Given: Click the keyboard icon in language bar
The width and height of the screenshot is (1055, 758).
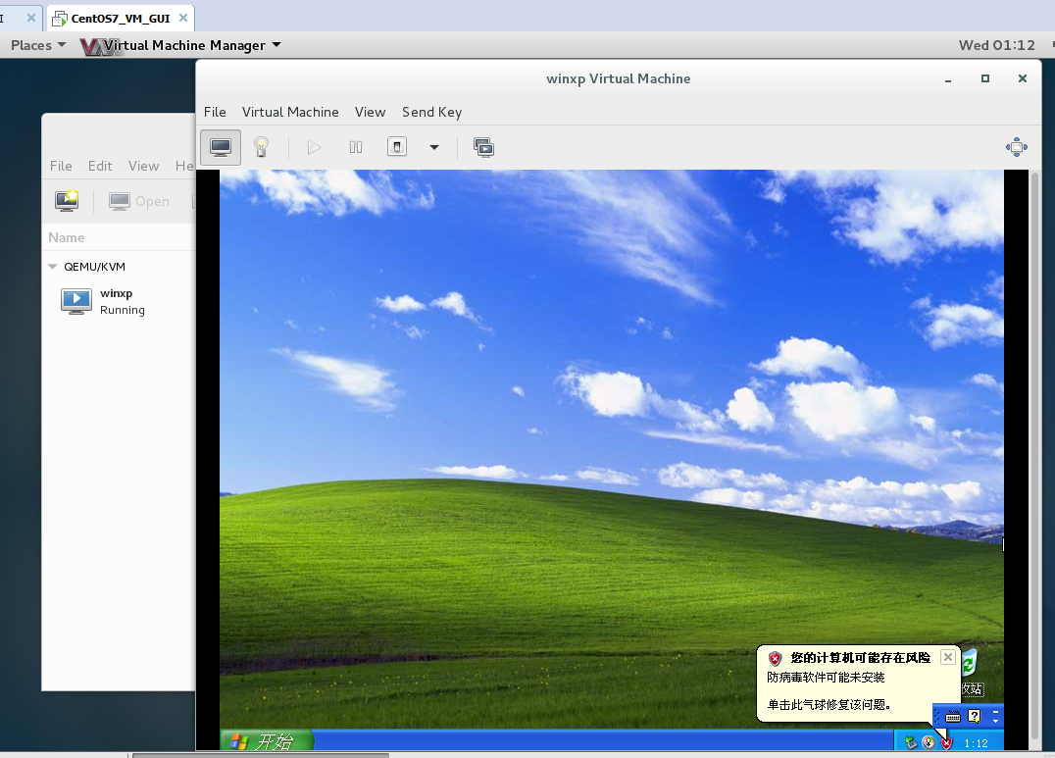Looking at the screenshot, I should 952,717.
